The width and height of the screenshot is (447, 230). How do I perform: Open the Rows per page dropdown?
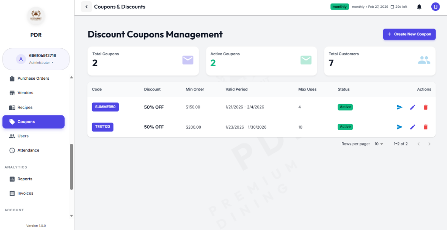379,144
